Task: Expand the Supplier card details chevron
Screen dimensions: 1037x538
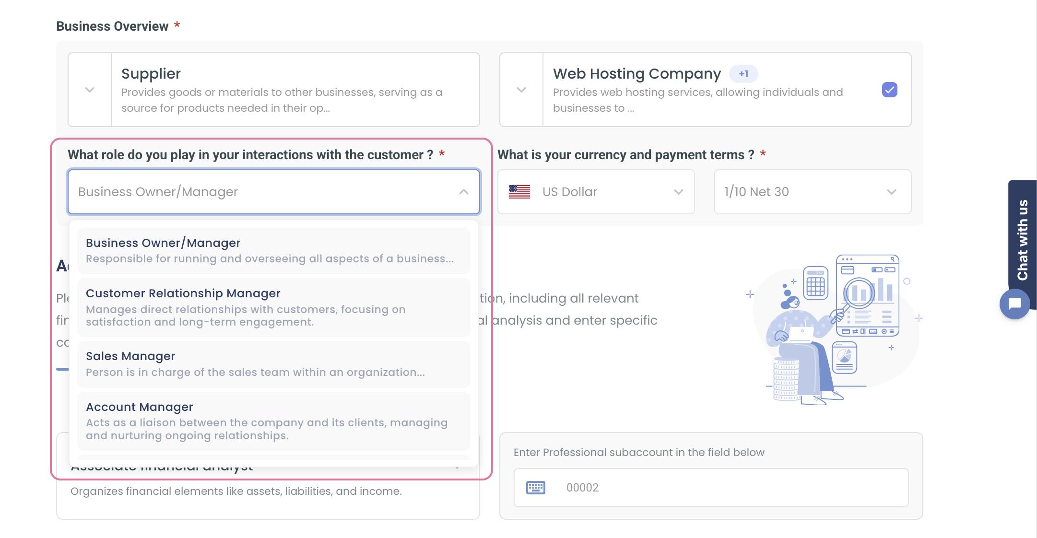Action: 89,90
